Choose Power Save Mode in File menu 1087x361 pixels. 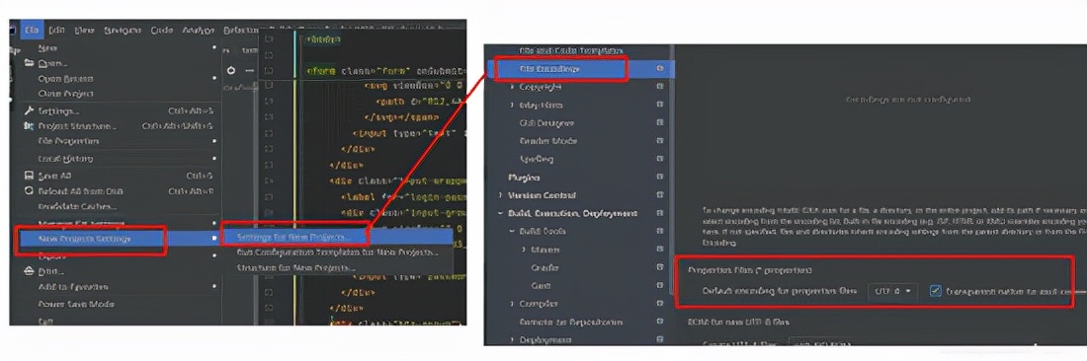click(76, 304)
